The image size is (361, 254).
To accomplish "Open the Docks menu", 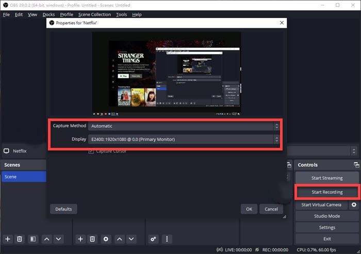I will (x=48, y=14).
